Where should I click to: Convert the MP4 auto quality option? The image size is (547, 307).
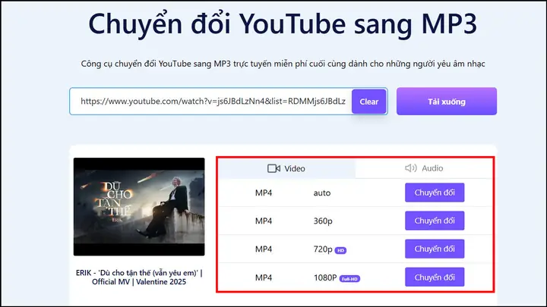(435, 193)
